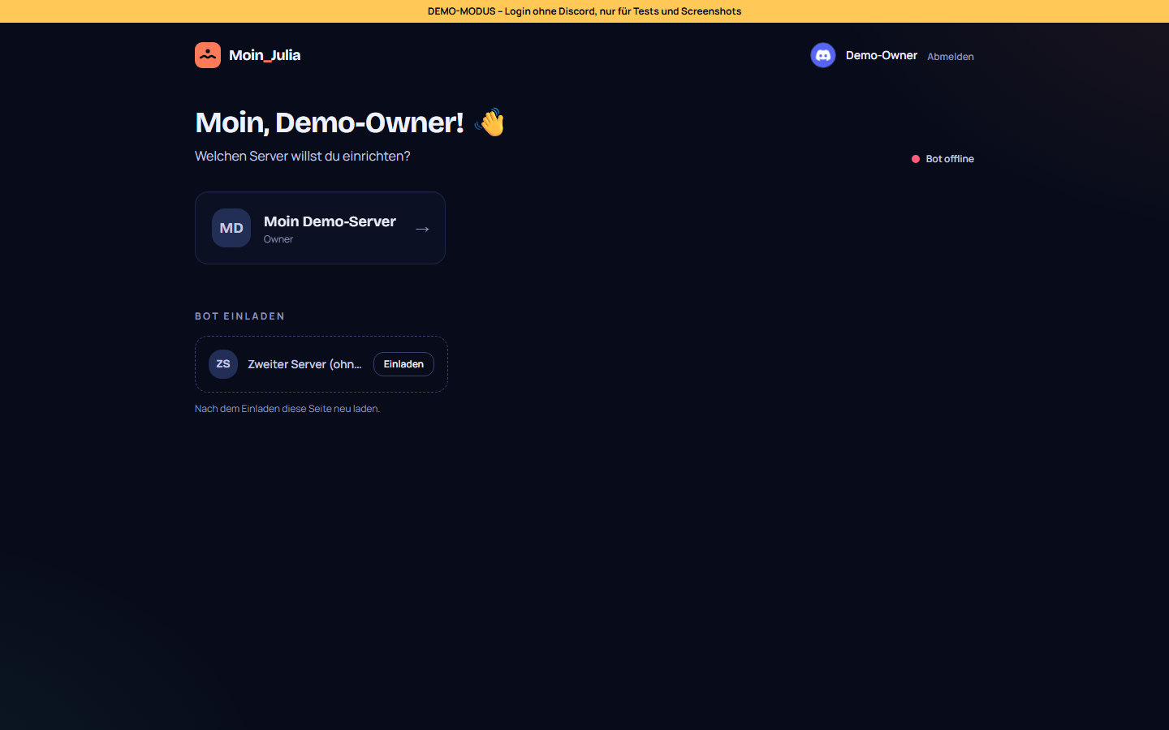The width and height of the screenshot is (1169, 730).
Task: Click the MD server avatar icon
Action: (231, 228)
